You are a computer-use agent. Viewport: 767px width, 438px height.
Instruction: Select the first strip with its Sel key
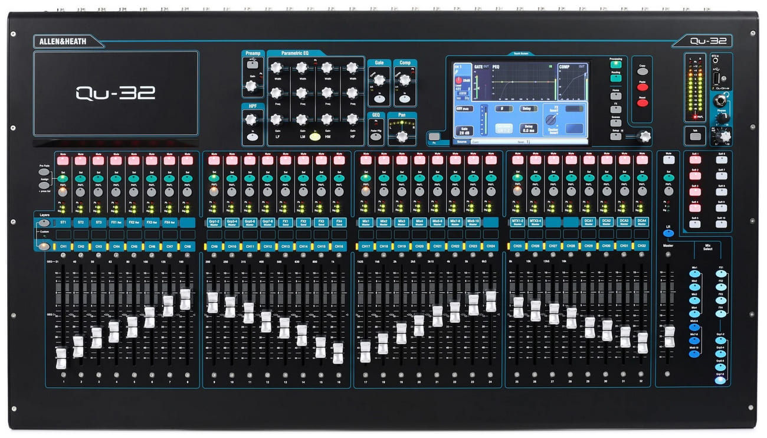coord(62,177)
